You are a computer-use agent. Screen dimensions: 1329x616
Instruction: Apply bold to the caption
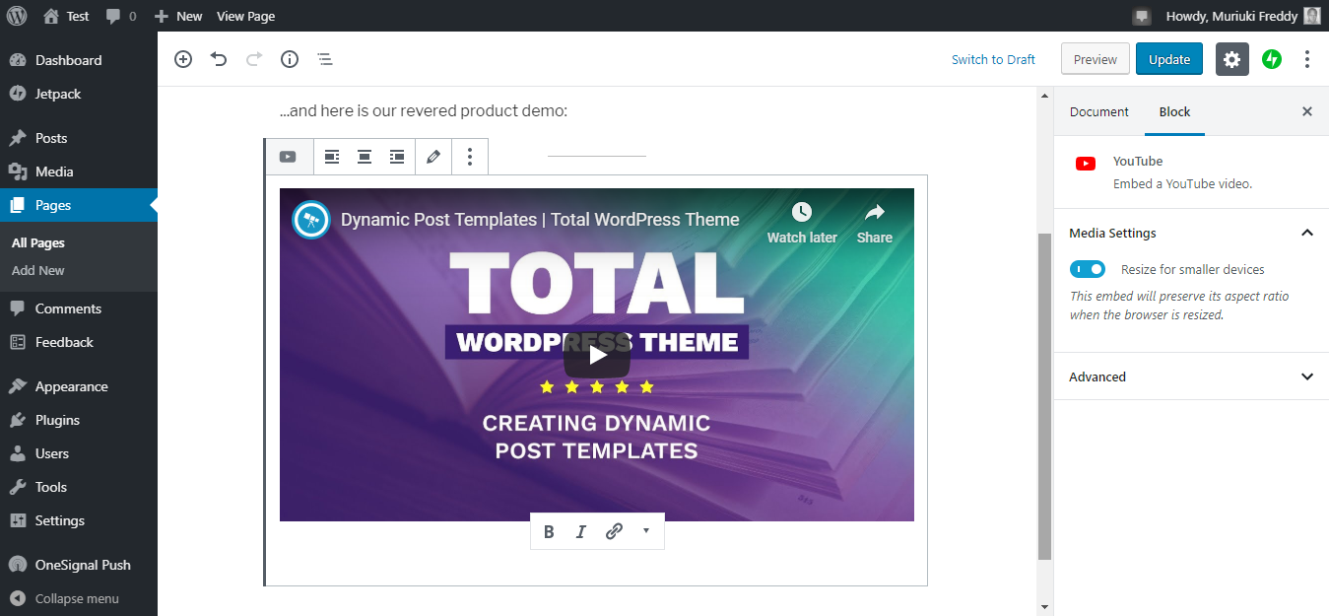[549, 531]
